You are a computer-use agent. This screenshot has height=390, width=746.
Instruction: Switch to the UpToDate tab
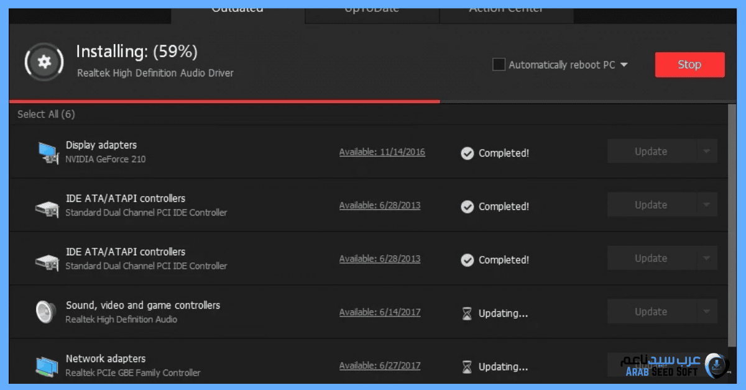click(x=371, y=9)
